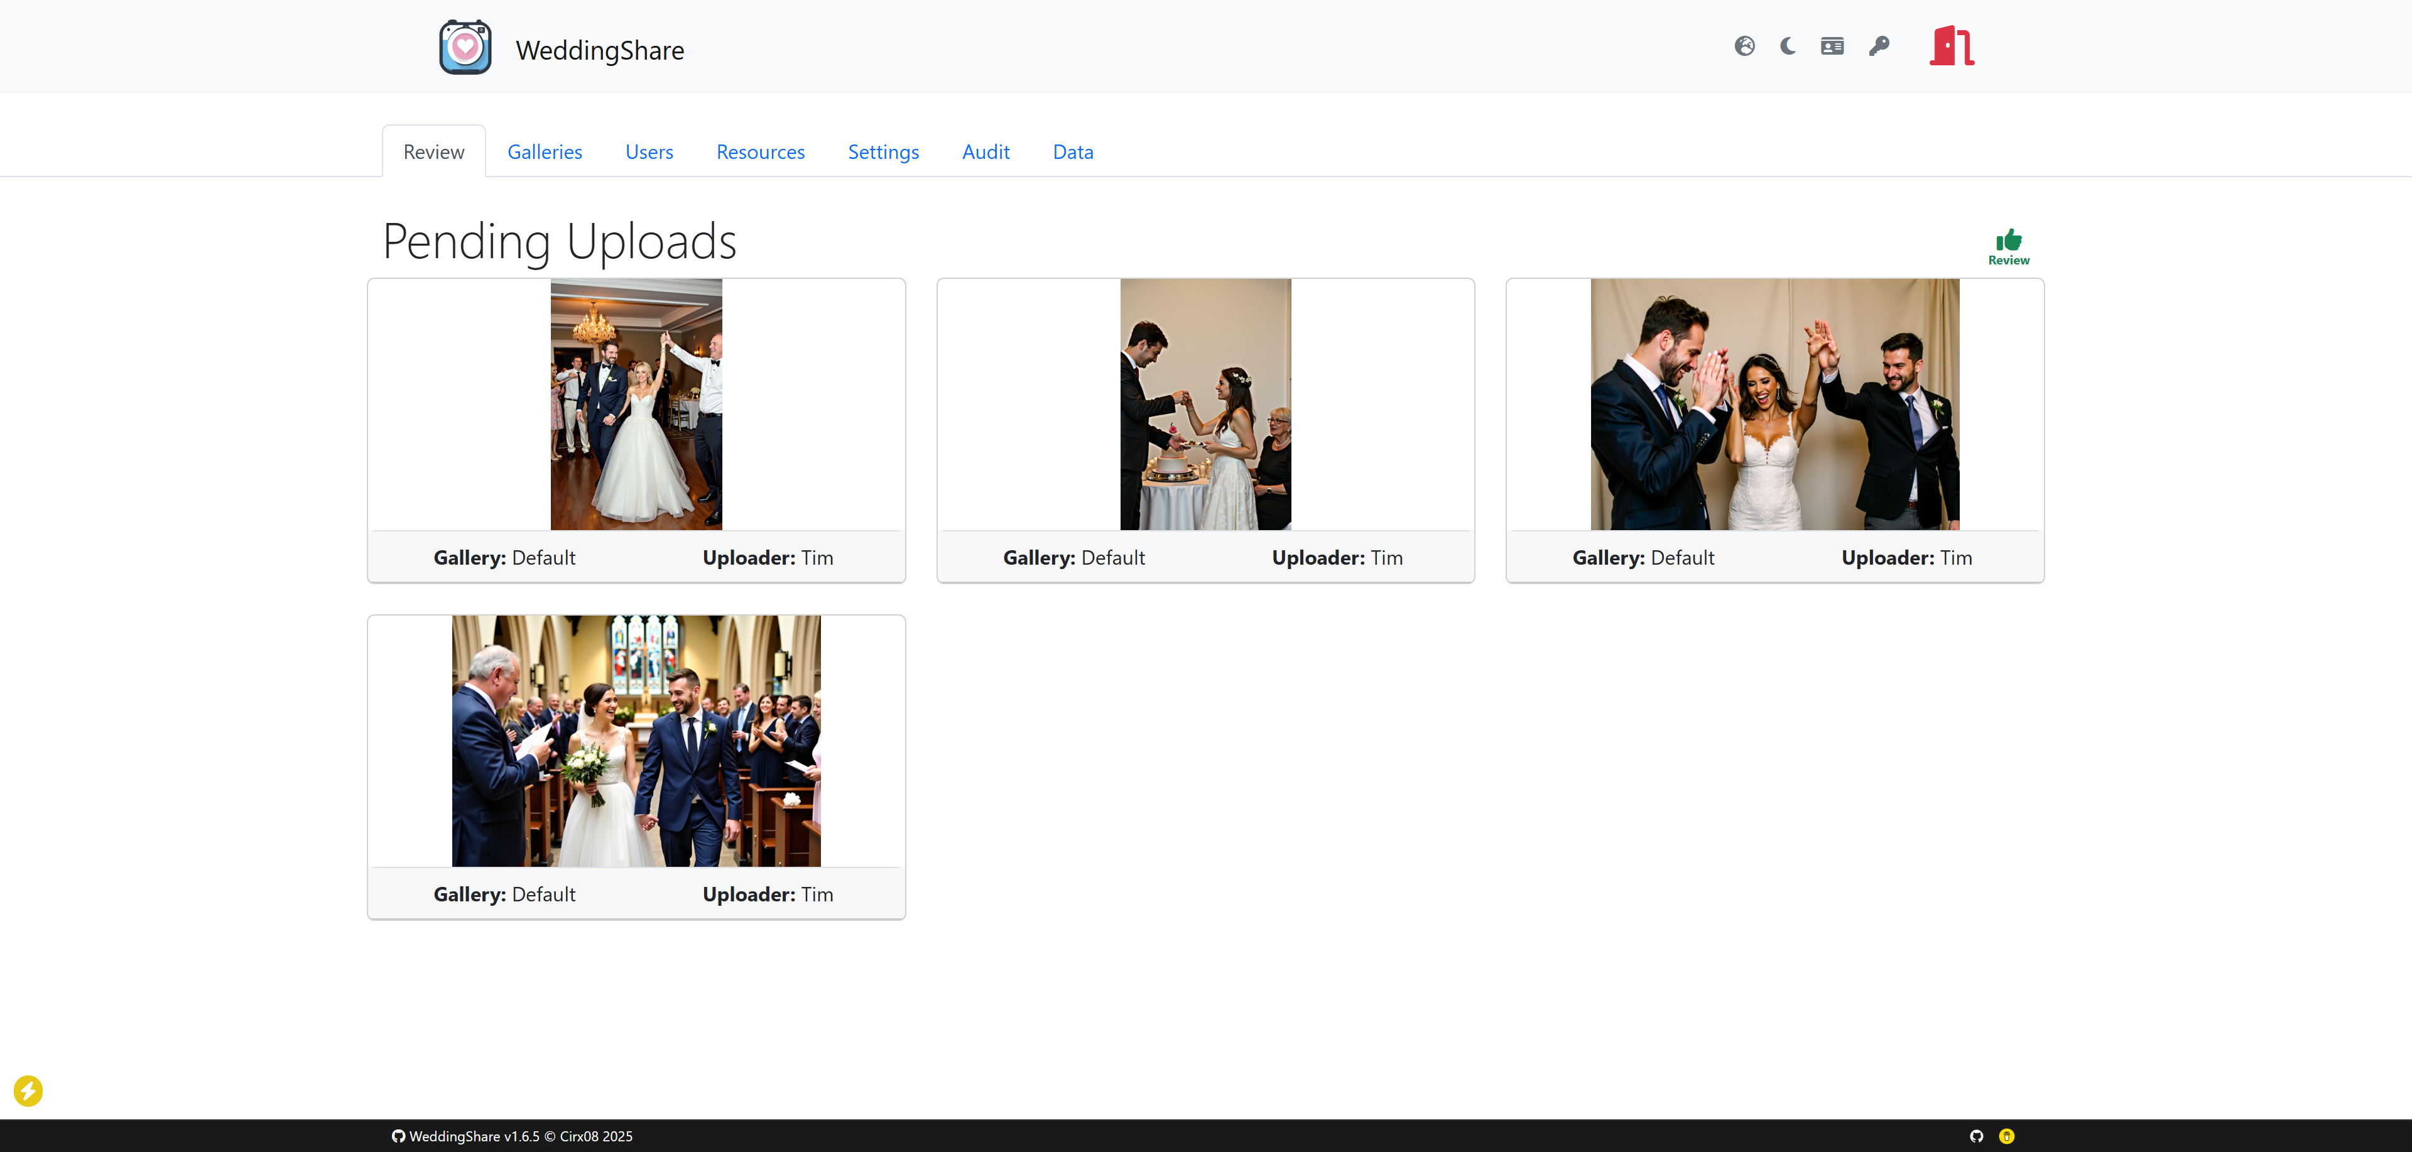Toggle dark mode with moon icon

click(x=1788, y=46)
